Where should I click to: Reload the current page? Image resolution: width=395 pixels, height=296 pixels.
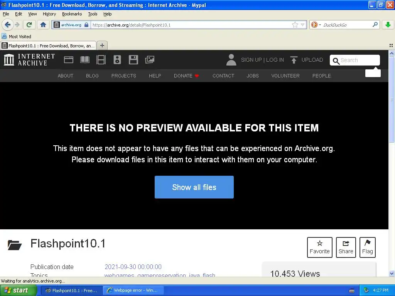point(29,25)
